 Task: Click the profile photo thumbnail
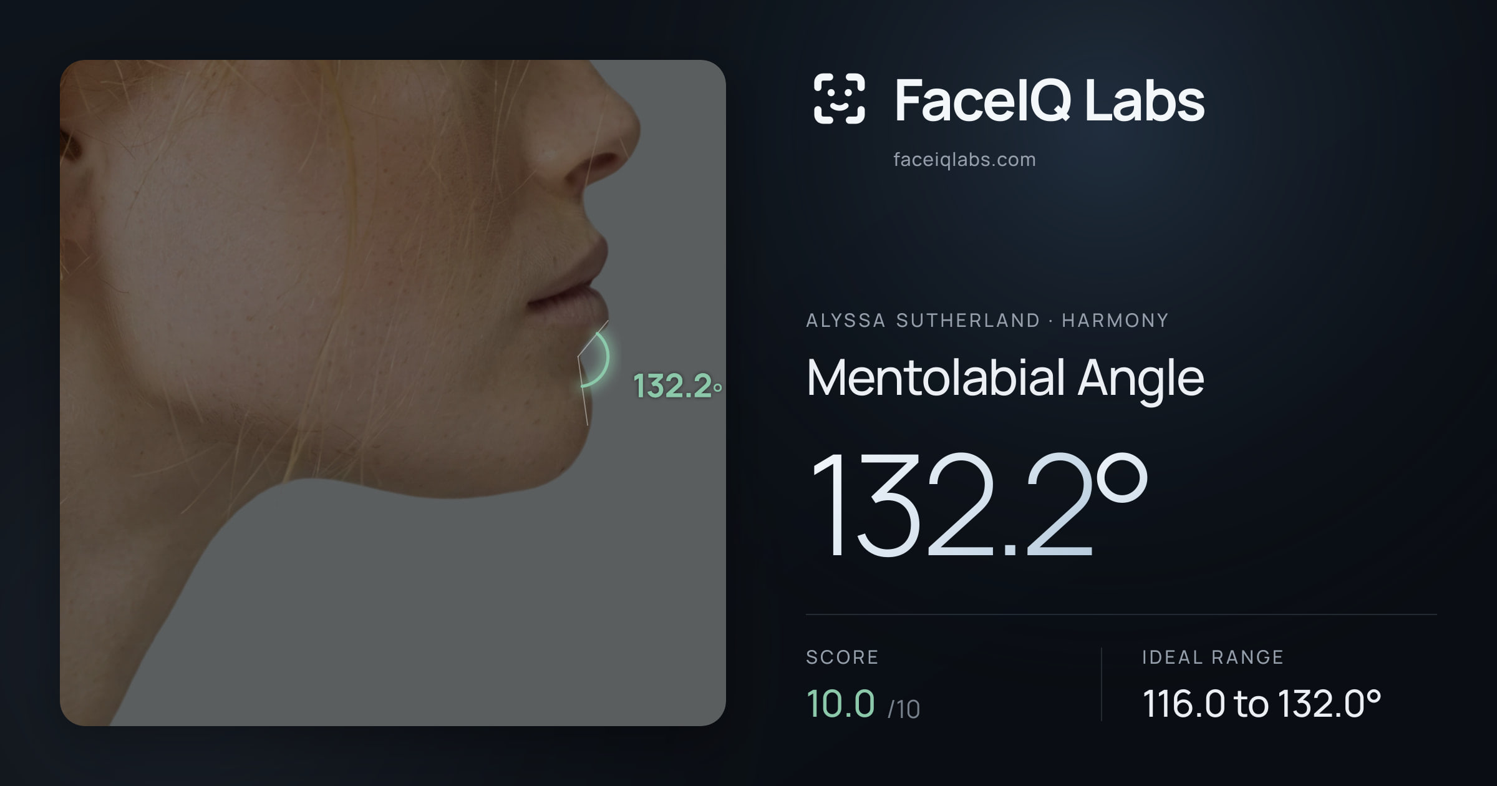393,393
